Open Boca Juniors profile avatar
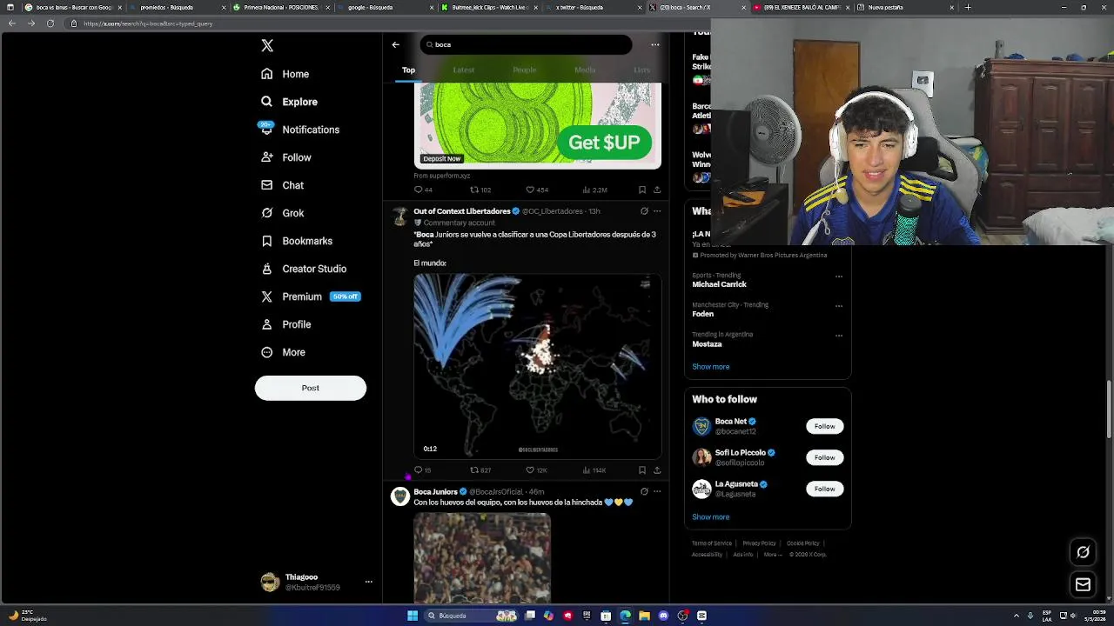This screenshot has width=1114, height=626. point(400,496)
